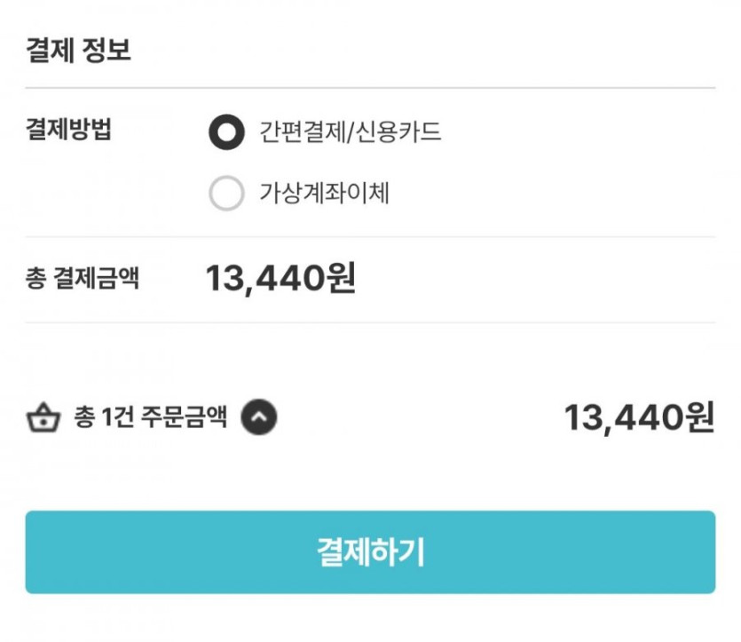Click the 13,440원 amount beside 총 결제금액
The height and width of the screenshot is (642, 741).
(280, 279)
